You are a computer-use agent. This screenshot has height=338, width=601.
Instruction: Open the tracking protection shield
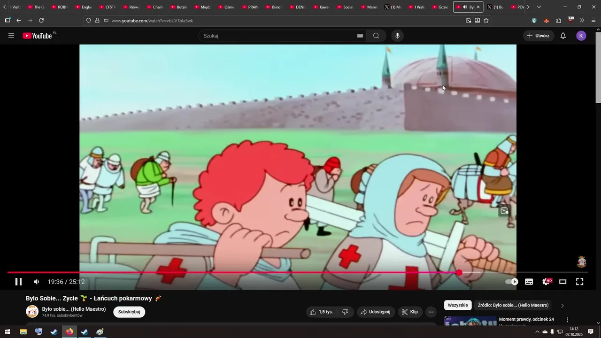tap(88, 21)
